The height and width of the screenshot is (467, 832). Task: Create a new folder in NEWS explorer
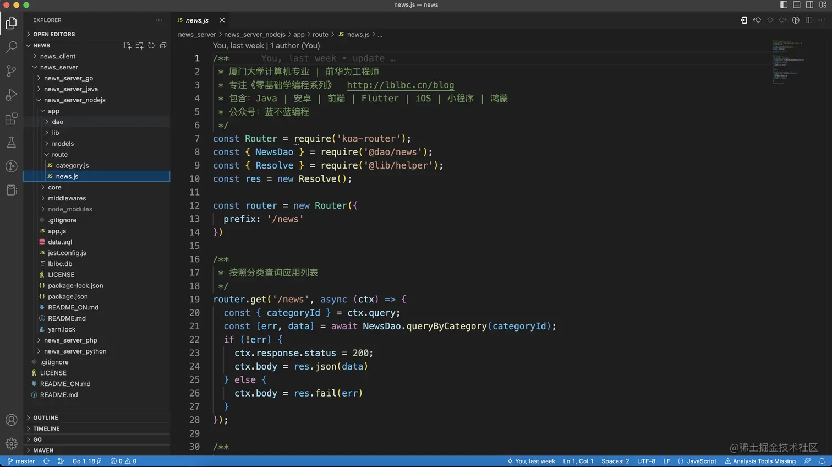pos(139,46)
